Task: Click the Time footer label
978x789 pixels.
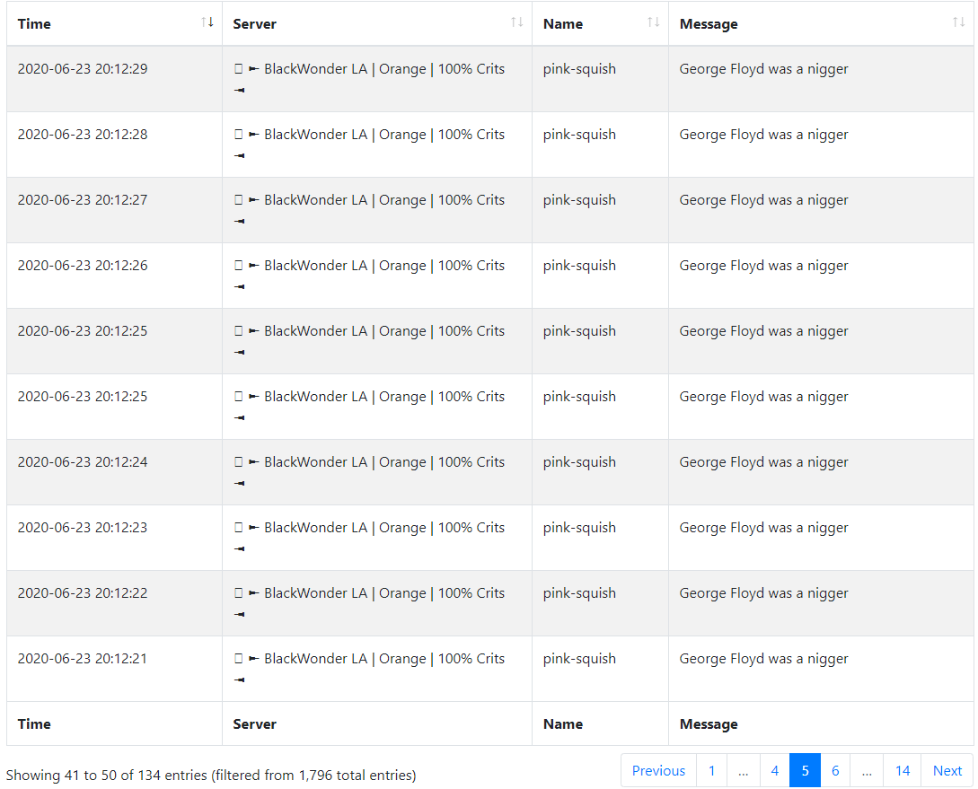Action: (x=34, y=723)
